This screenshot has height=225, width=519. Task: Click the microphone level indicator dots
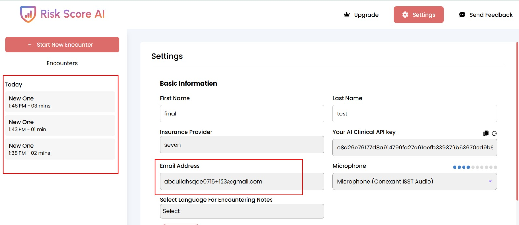point(475,167)
